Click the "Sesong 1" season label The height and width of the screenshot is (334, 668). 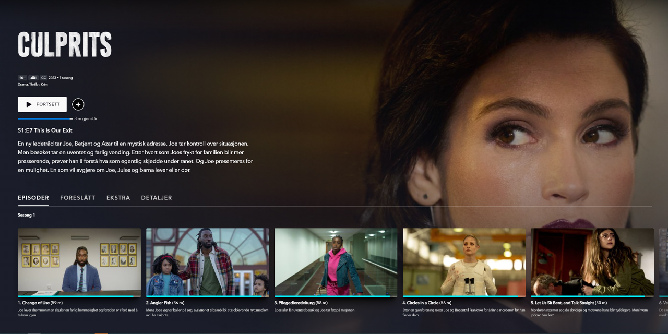click(x=26, y=215)
